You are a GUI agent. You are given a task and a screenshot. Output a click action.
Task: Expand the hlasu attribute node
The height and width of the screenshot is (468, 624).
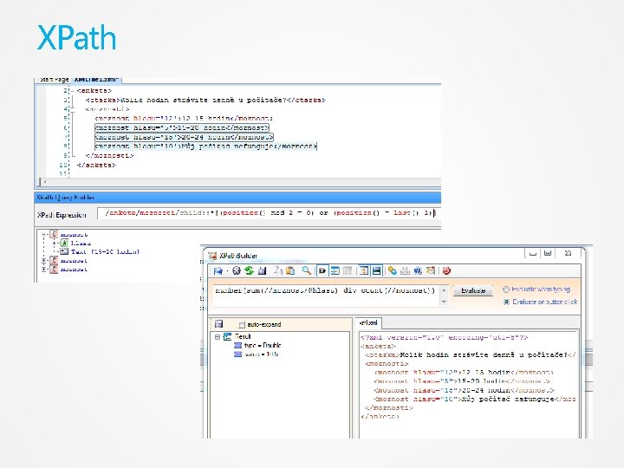point(55,244)
